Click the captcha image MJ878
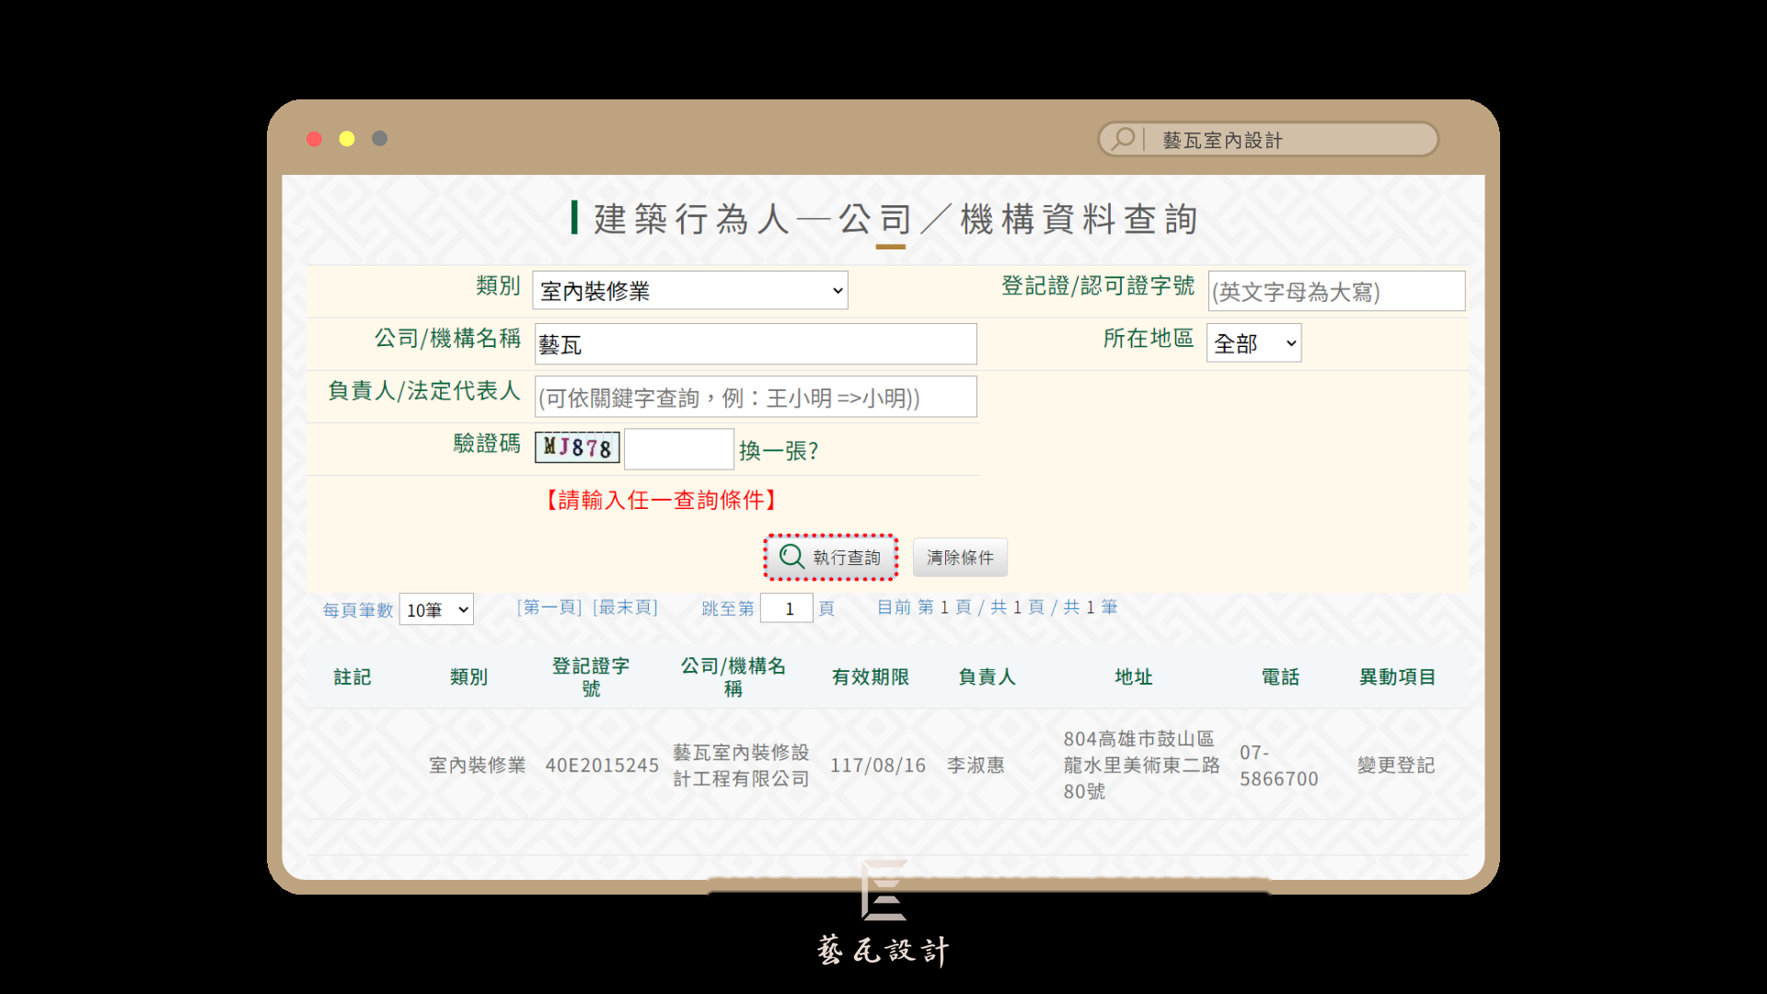Screen dimensions: 1767x994 tap(577, 448)
